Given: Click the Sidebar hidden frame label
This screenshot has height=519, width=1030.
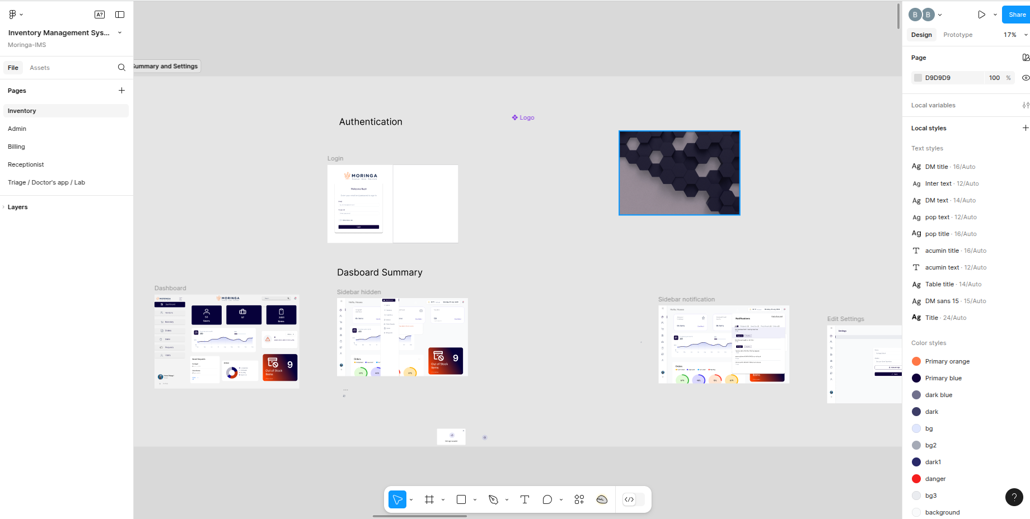Looking at the screenshot, I should 359,292.
